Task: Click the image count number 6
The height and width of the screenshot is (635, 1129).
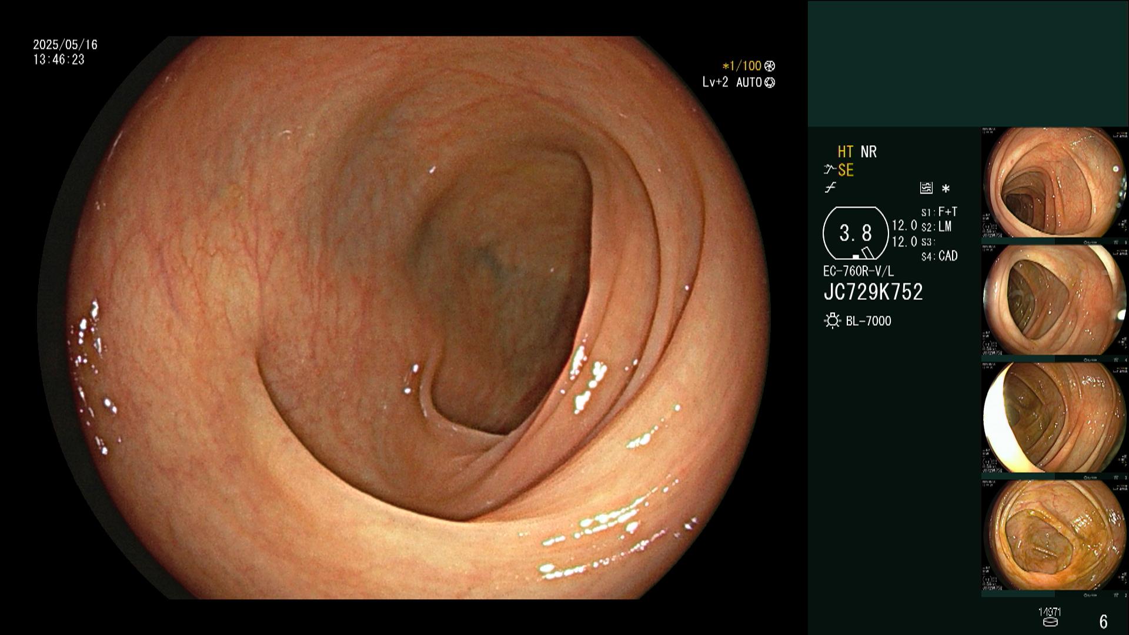Action: click(1104, 621)
